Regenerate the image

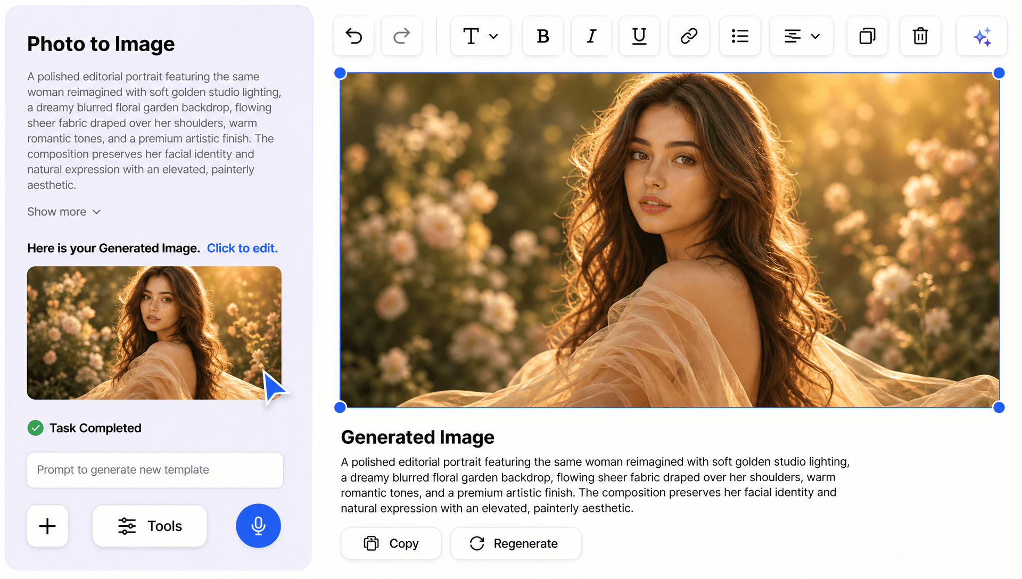click(x=516, y=543)
